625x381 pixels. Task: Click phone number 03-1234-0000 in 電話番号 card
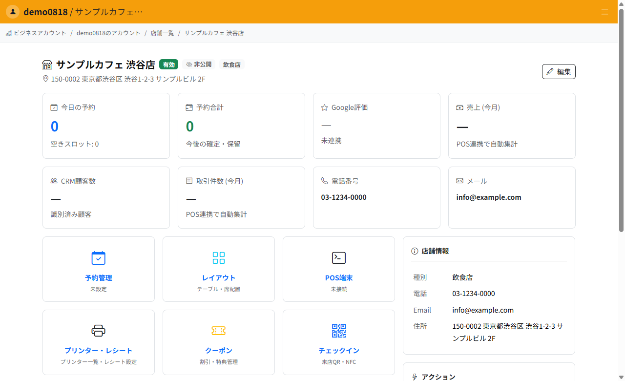click(x=344, y=197)
